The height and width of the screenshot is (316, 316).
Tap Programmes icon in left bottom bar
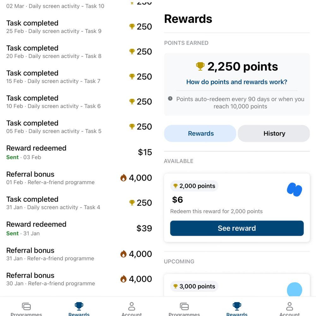(26, 306)
